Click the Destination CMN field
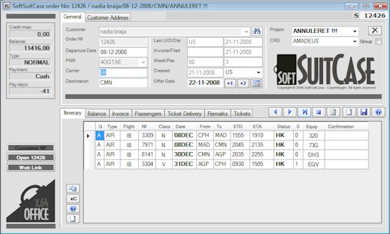Viewport: 390px width, 234px height. [x=123, y=83]
